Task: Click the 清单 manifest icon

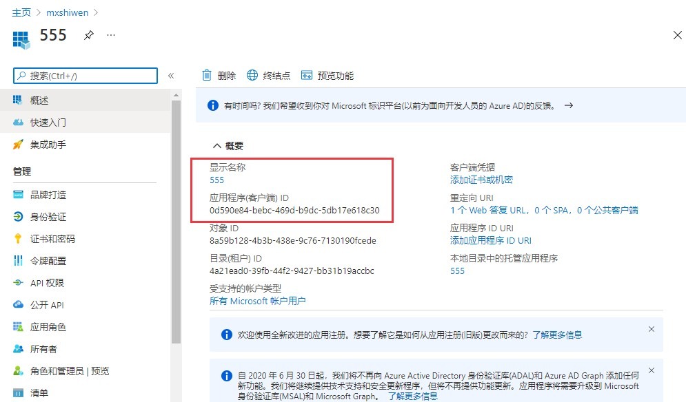Action: point(18,393)
